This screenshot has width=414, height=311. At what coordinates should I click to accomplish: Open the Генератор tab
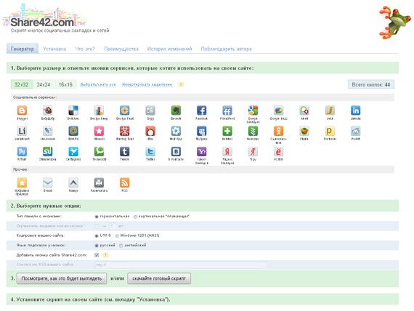(23, 49)
